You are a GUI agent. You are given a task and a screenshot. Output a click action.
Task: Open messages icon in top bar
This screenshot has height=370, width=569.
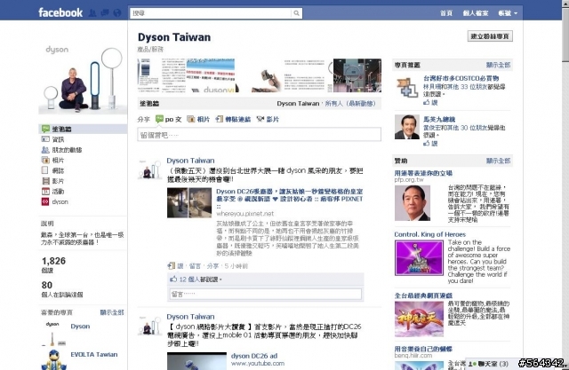point(105,13)
